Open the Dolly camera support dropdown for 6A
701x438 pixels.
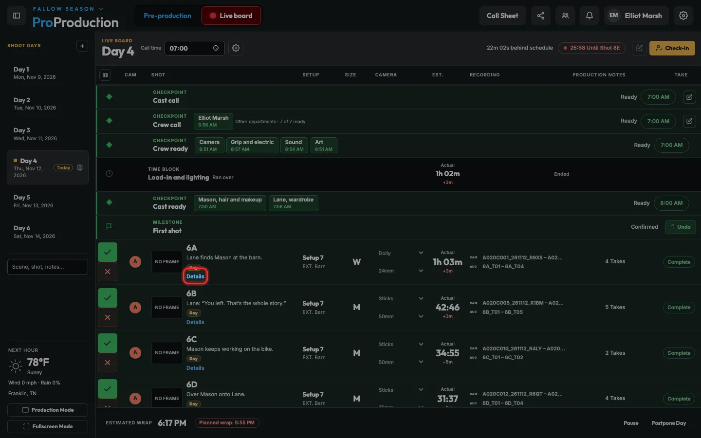401,253
